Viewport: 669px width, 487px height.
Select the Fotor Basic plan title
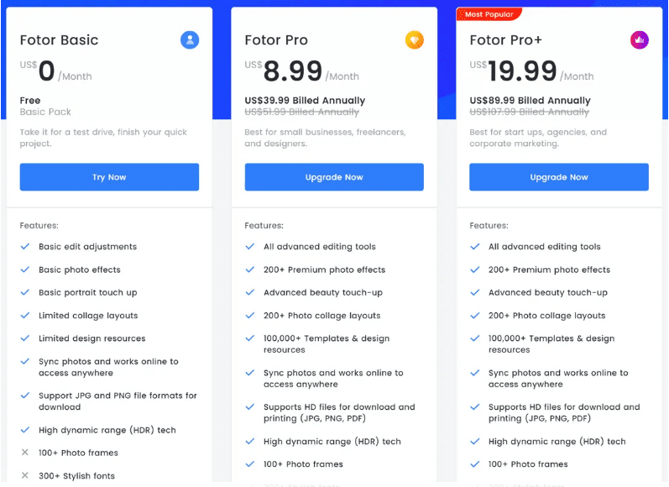pyautogui.click(x=59, y=39)
